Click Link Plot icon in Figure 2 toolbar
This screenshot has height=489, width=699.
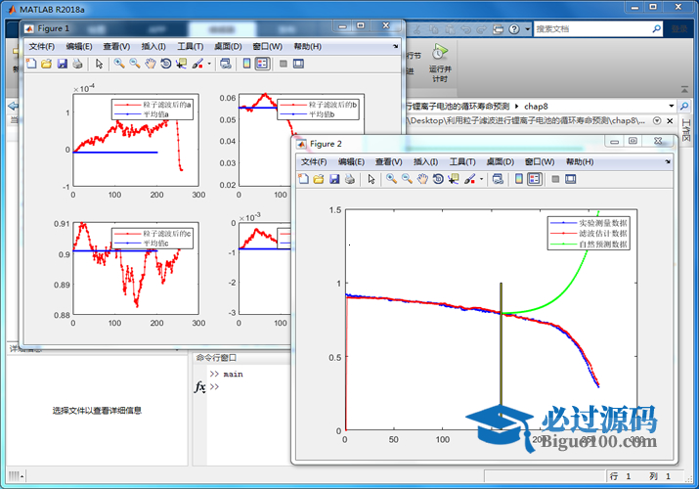click(x=498, y=179)
